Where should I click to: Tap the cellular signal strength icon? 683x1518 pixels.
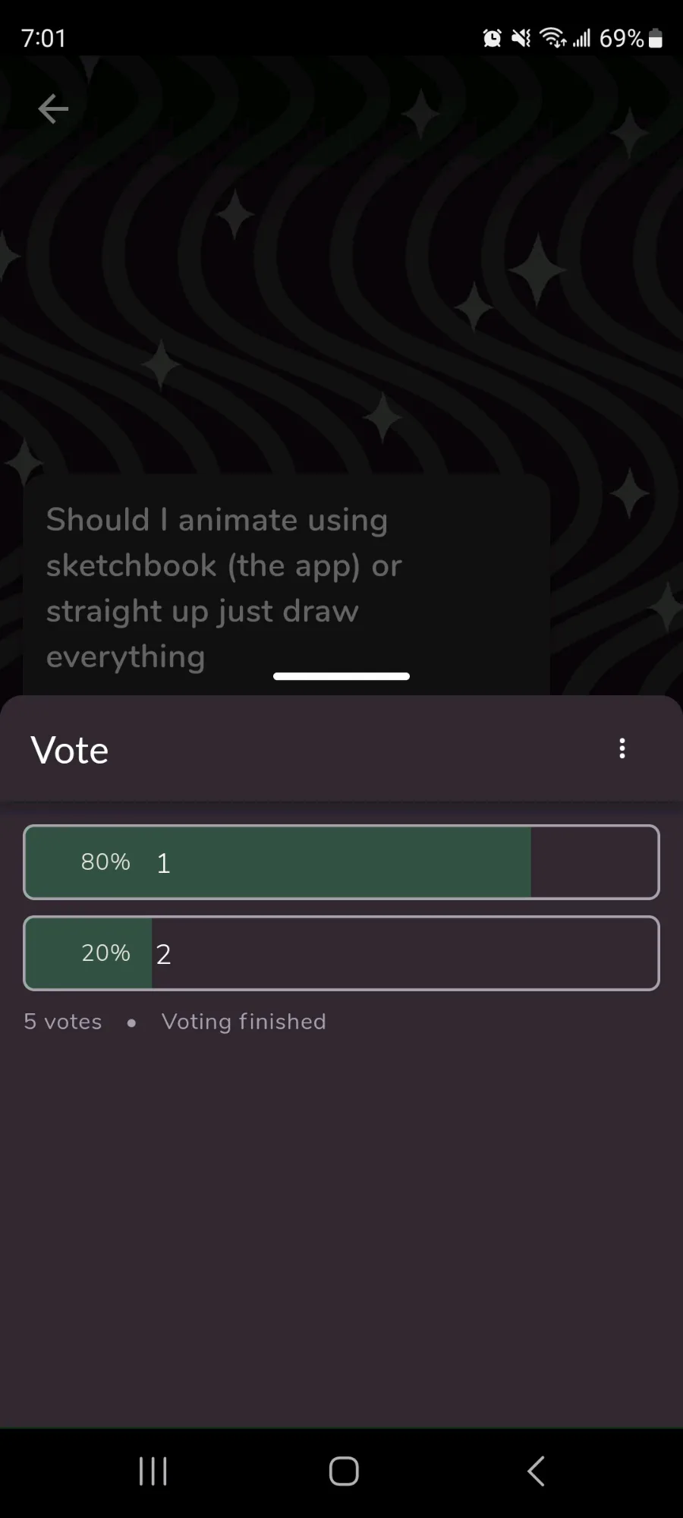[581, 38]
